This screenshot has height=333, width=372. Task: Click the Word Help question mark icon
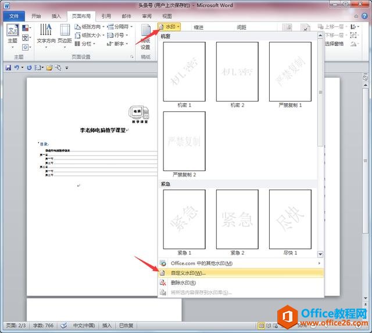point(364,16)
